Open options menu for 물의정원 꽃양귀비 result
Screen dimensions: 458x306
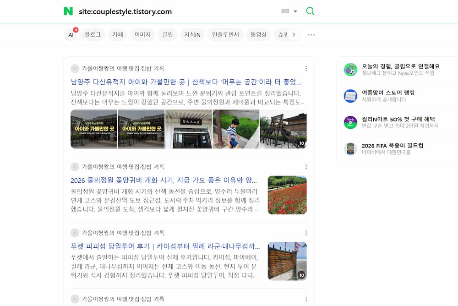[306, 167]
